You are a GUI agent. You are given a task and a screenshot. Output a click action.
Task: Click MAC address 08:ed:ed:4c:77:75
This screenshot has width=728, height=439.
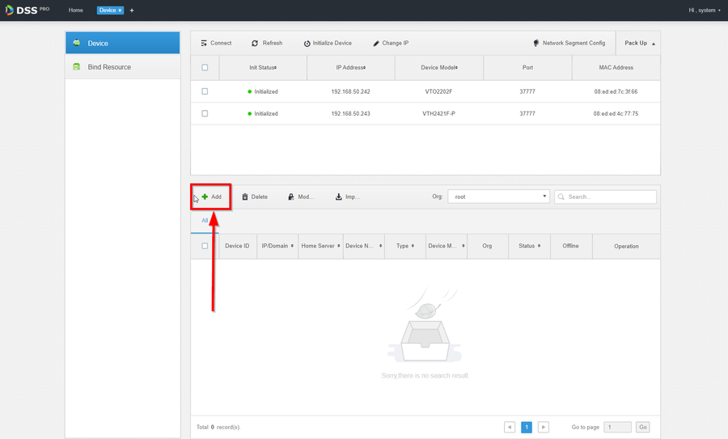(616, 113)
